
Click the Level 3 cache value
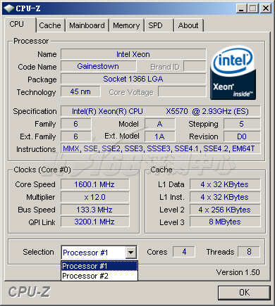point(225,222)
